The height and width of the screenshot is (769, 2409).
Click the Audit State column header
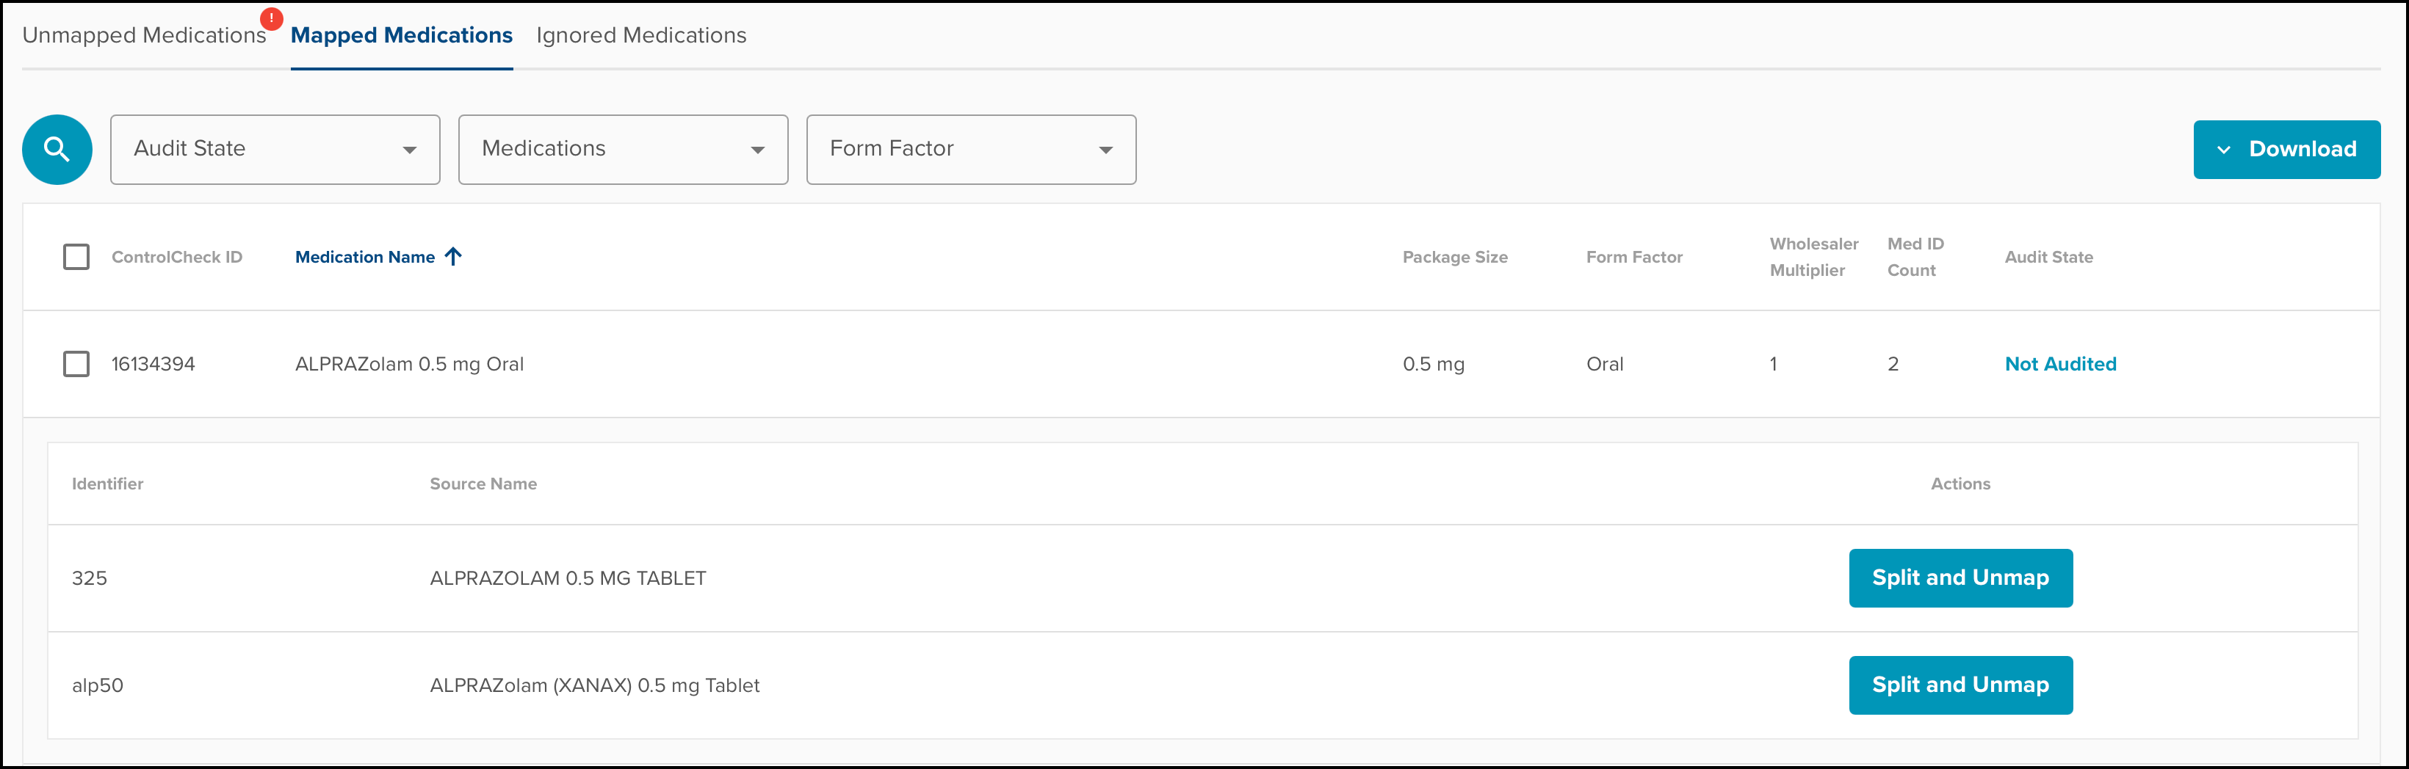[2048, 257]
